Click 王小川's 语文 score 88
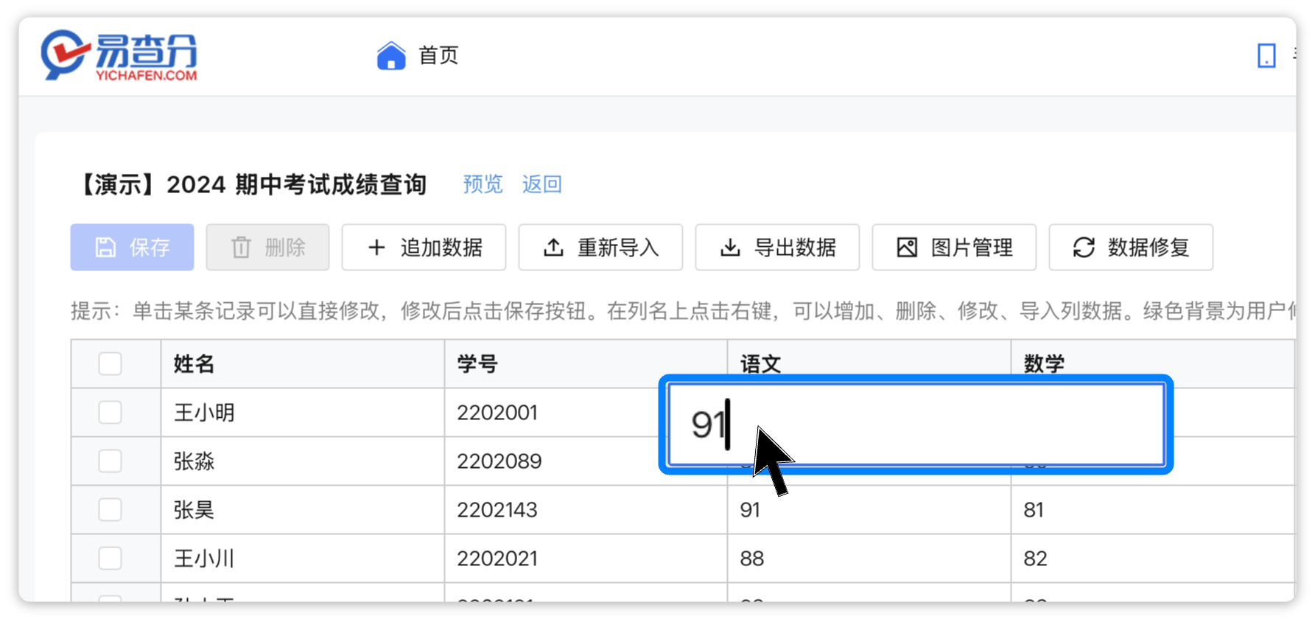 pyautogui.click(x=869, y=559)
